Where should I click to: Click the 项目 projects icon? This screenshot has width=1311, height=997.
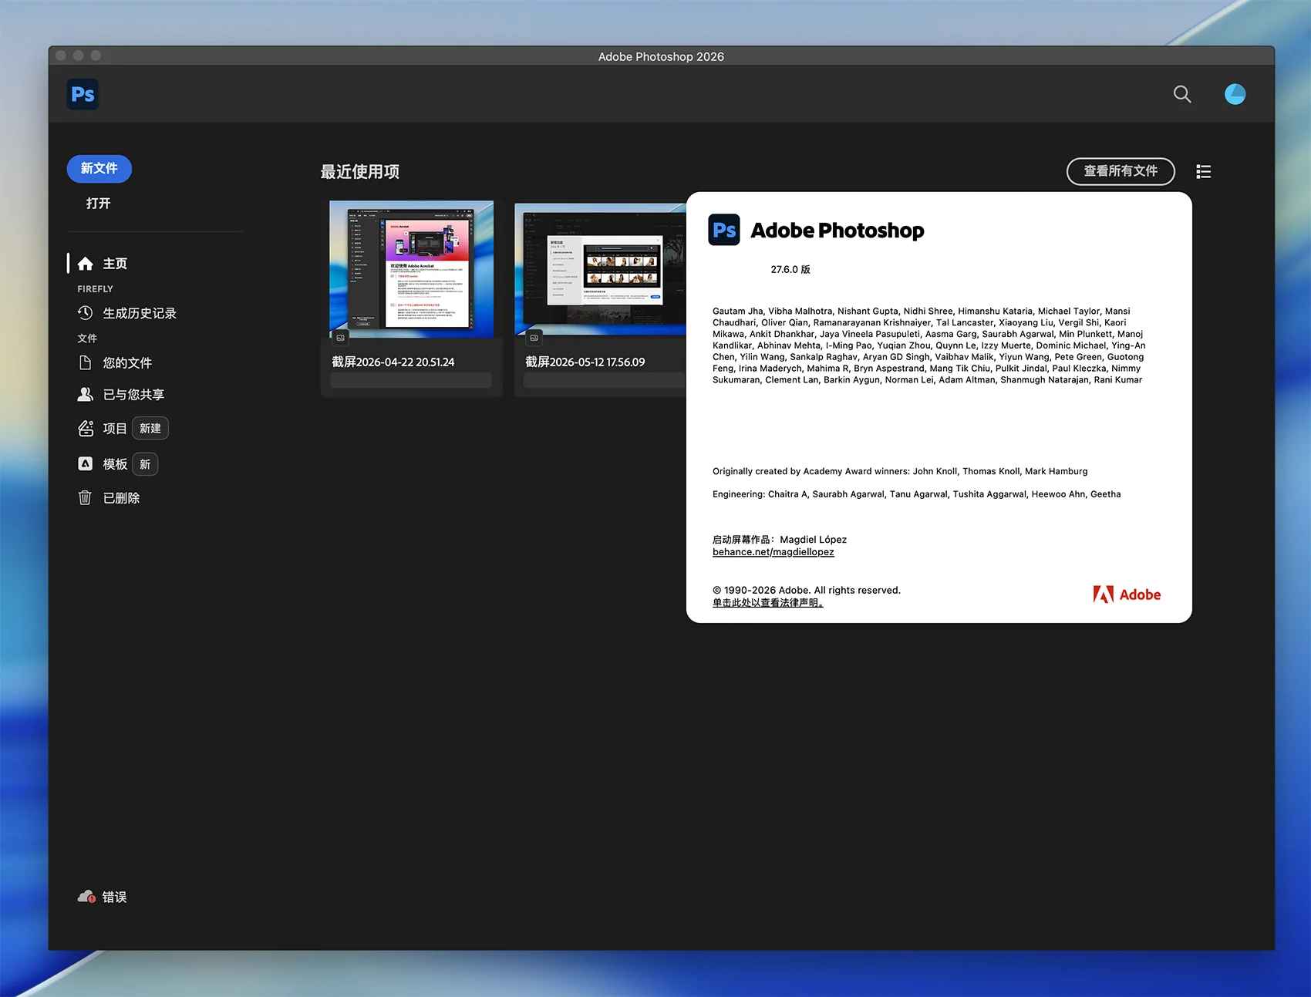[86, 428]
